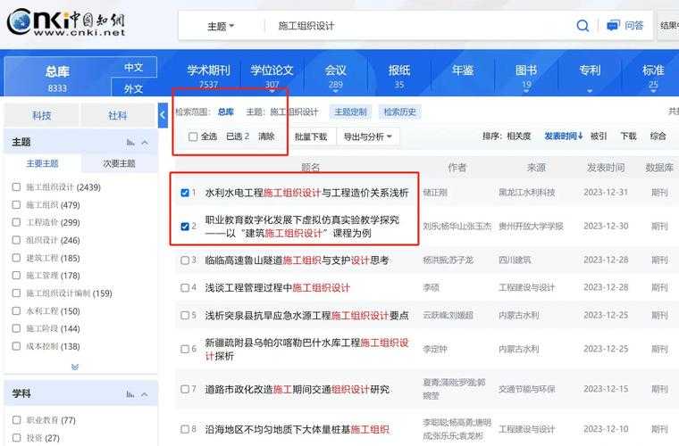Sort by 下载
The width and height of the screenshot is (679, 446).
click(x=628, y=136)
